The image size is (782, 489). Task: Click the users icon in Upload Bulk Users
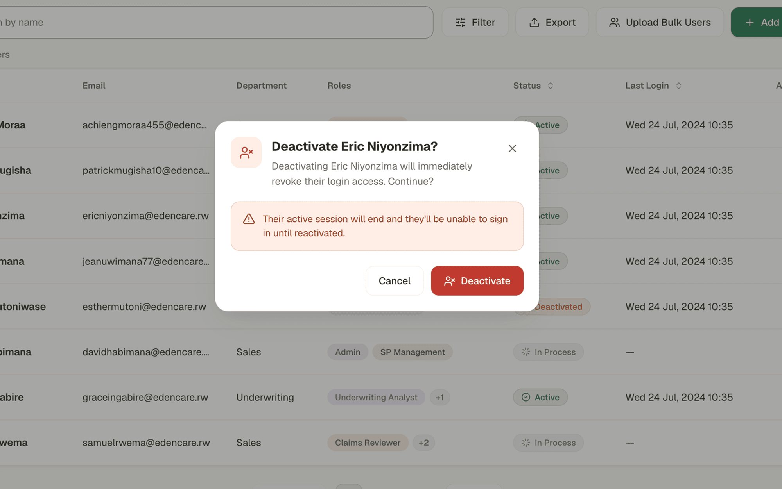(614, 22)
